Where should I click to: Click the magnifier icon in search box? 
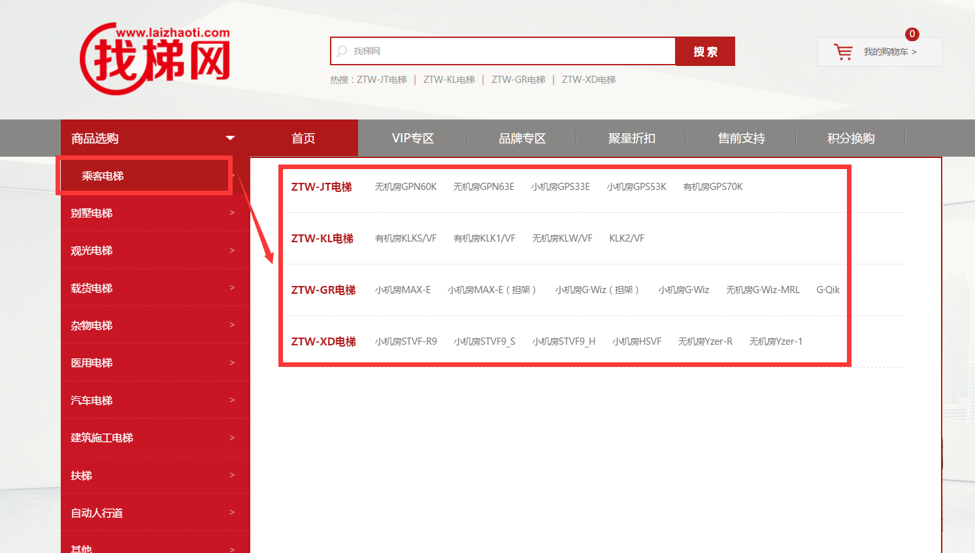pyautogui.click(x=342, y=51)
